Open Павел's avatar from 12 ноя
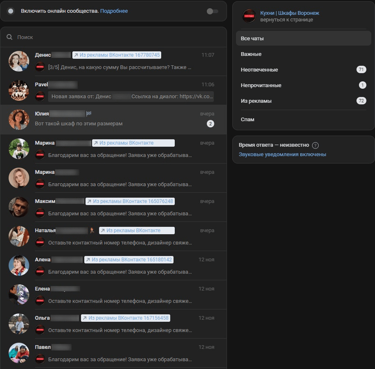 [x=19, y=353]
